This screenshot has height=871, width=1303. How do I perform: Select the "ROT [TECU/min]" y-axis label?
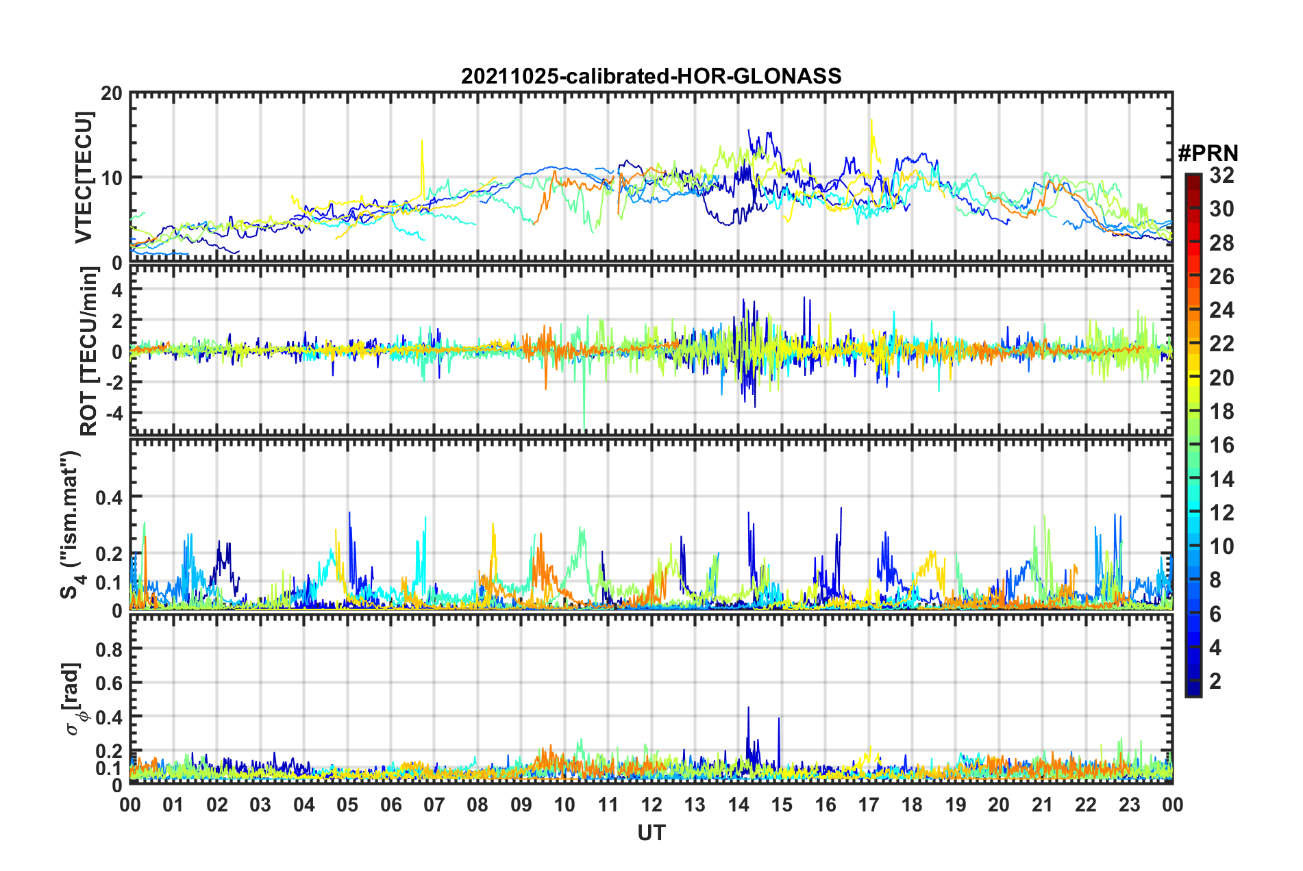89,351
